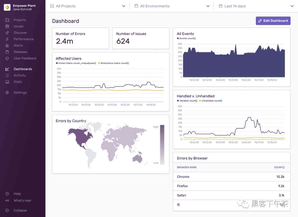Image resolution: width=298 pixels, height=217 pixels.
Task: Select the Chrome row in Errors by Browser
Action: pyautogui.click(x=231, y=177)
